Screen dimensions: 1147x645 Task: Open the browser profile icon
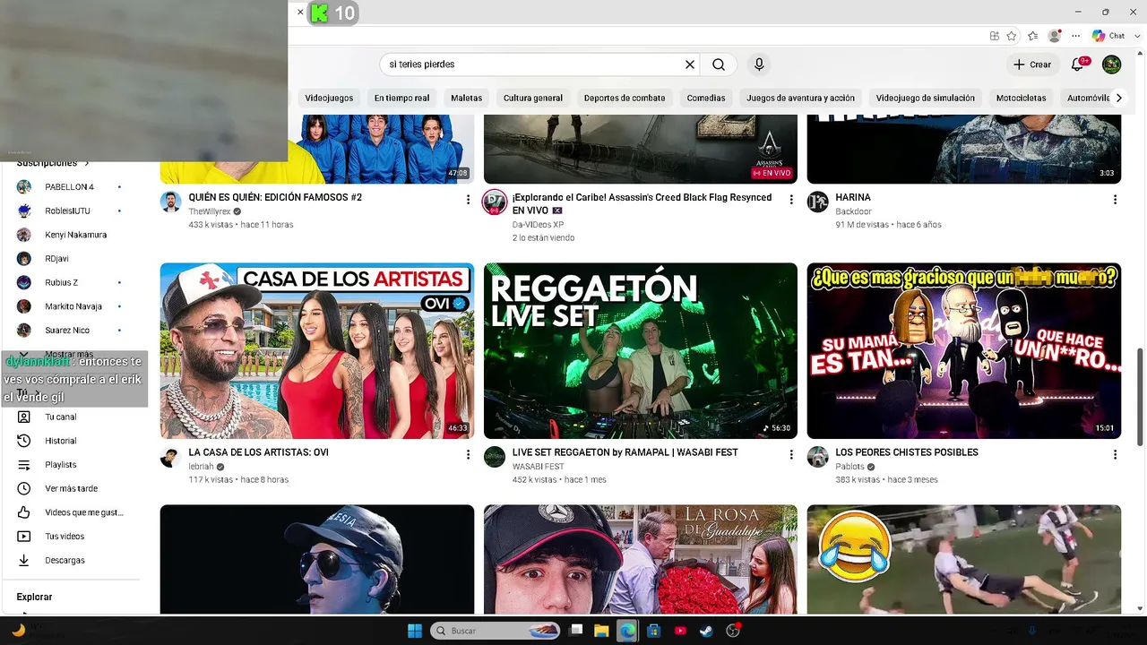click(1055, 36)
